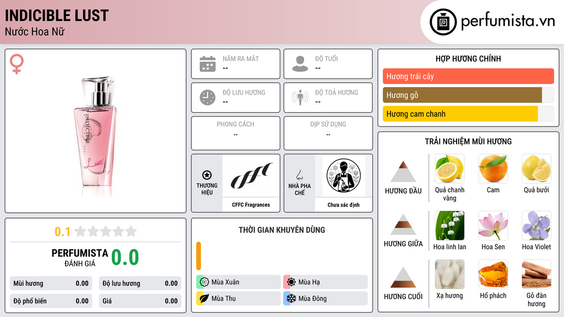
Task: Click the Hương gỗ accord bar
Action: pos(468,95)
